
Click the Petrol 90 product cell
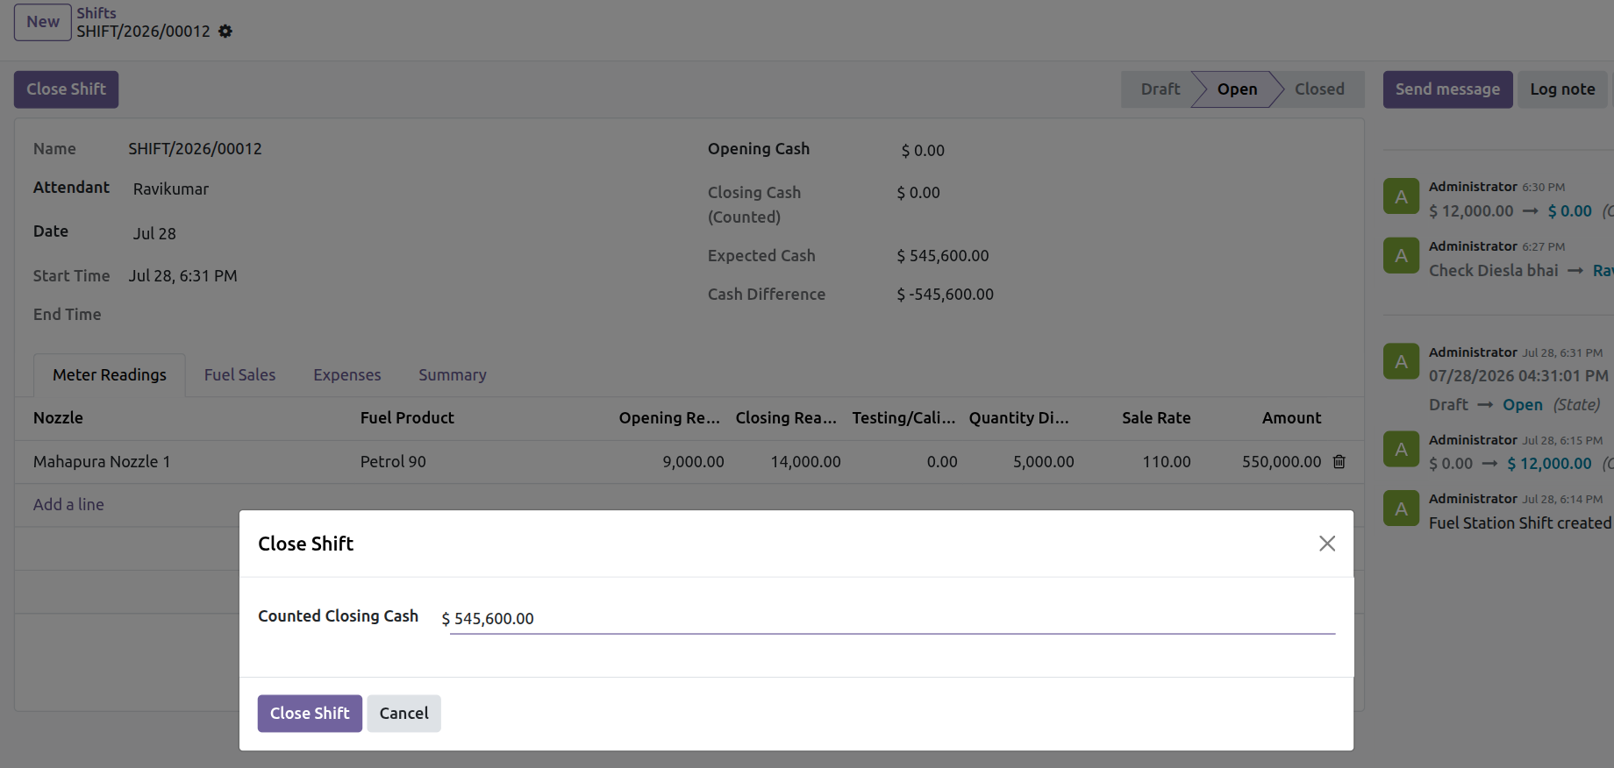(x=393, y=462)
